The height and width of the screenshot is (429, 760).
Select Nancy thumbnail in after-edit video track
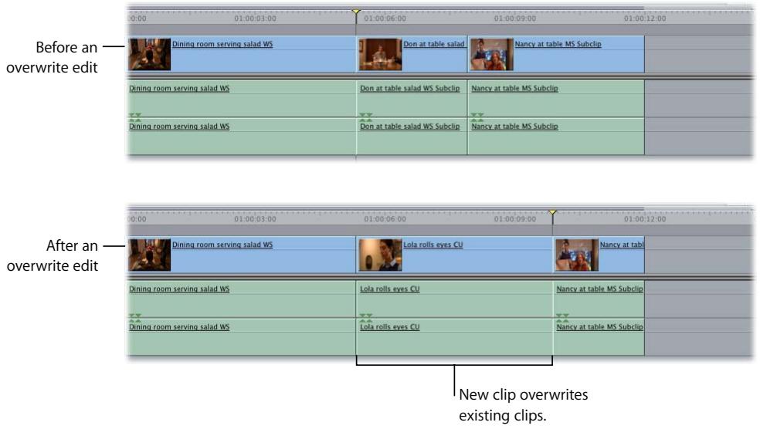pyautogui.click(x=577, y=255)
